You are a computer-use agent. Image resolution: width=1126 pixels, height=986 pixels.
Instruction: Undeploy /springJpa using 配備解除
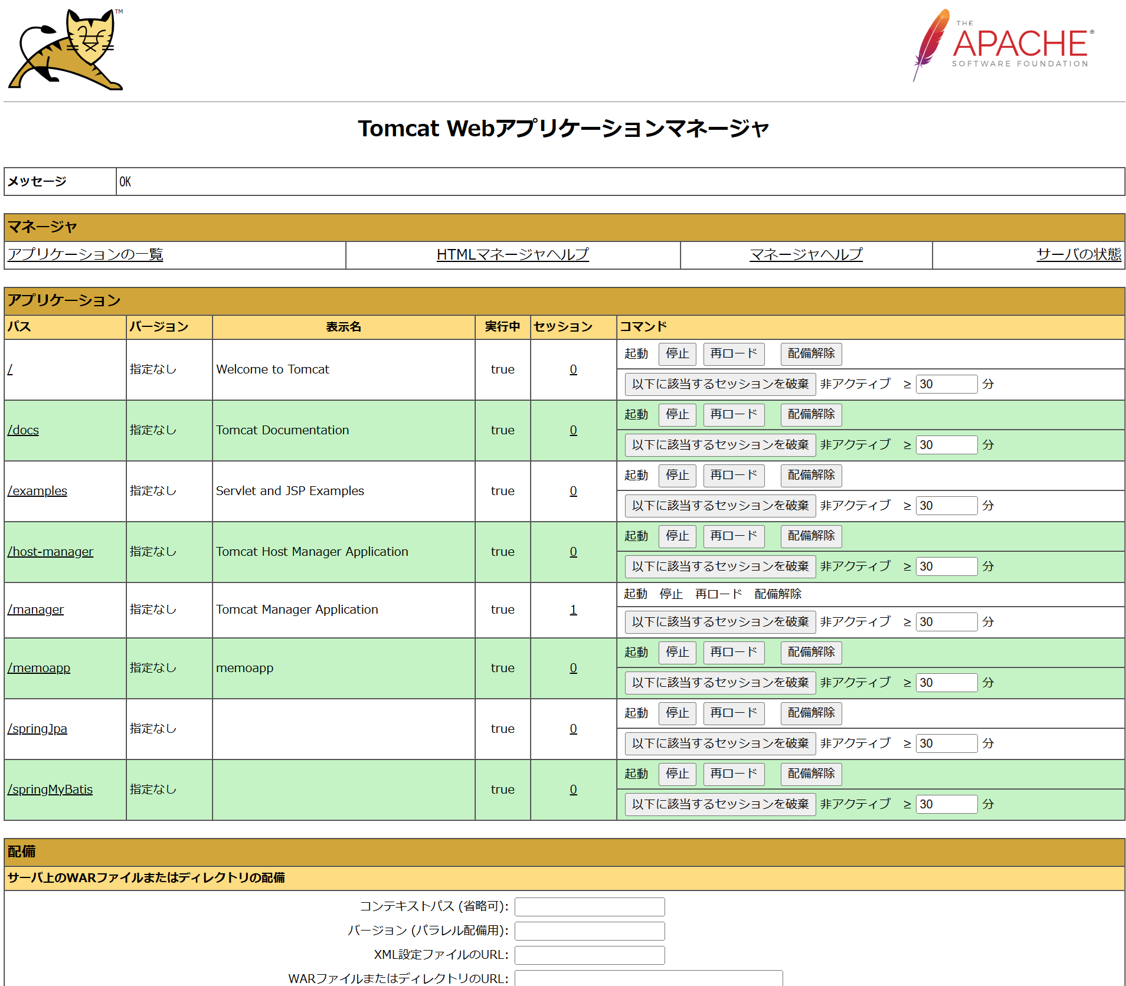point(811,713)
